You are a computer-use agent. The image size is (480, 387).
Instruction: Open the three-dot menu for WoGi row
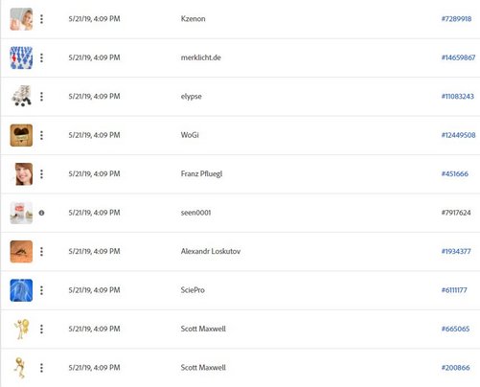point(41,135)
